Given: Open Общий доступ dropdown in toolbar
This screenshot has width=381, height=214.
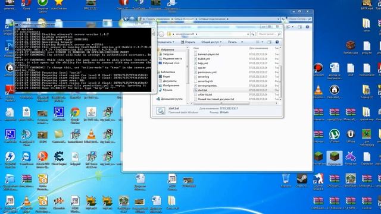Looking at the screenshot, I should point(211,42).
